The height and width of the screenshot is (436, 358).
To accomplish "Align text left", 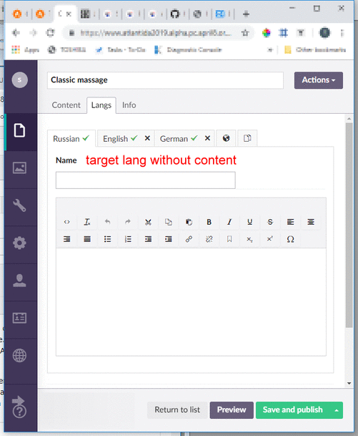I will pos(290,222).
